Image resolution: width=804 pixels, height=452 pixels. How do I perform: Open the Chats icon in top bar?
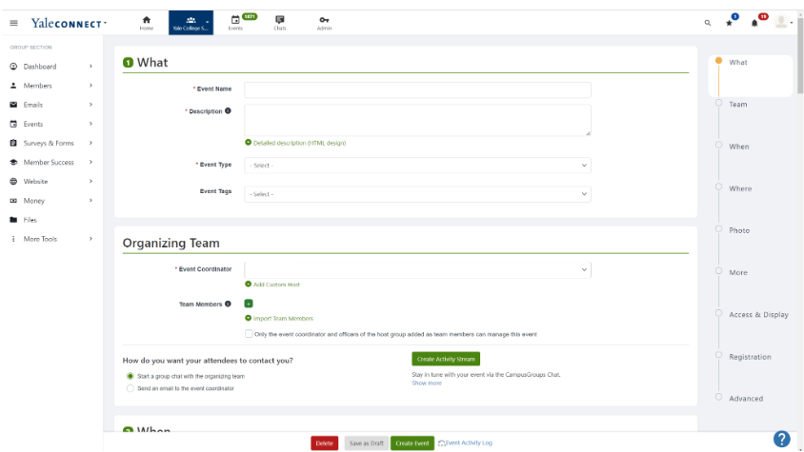coord(279,20)
